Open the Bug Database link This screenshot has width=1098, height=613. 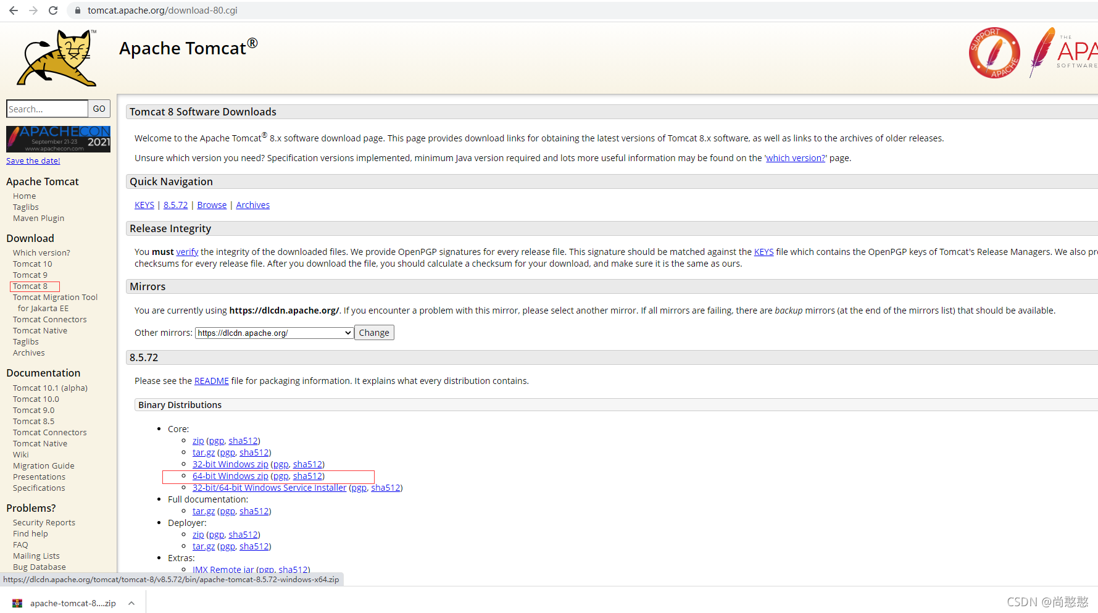tap(40, 567)
